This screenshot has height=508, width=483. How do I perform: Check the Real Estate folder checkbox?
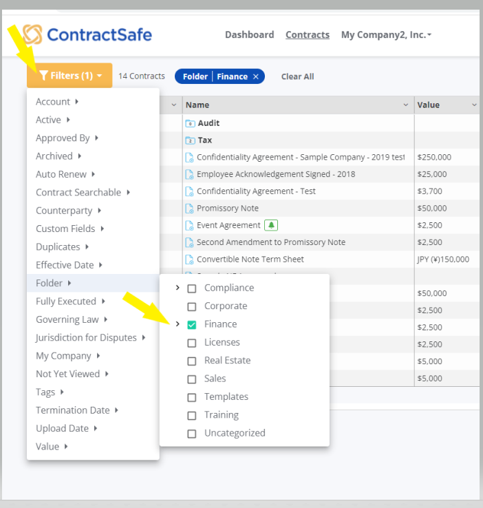192,361
